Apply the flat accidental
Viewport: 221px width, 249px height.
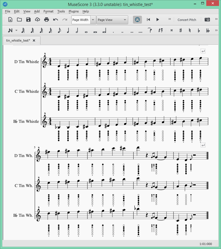tap(199, 30)
